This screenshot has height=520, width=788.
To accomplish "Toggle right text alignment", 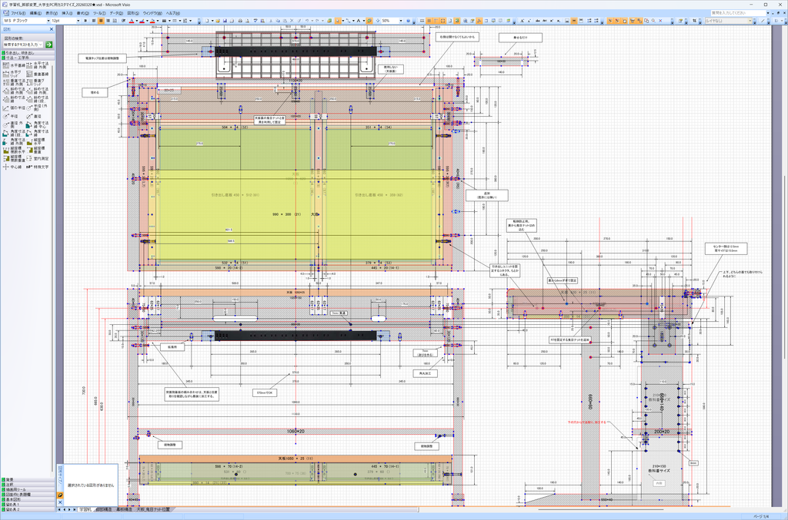I will 108,21.
